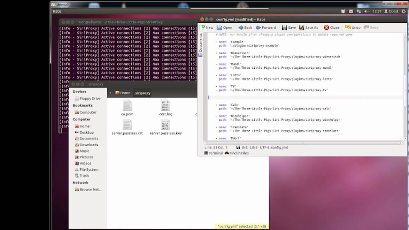Open the network indicator in the top panel

359,11
